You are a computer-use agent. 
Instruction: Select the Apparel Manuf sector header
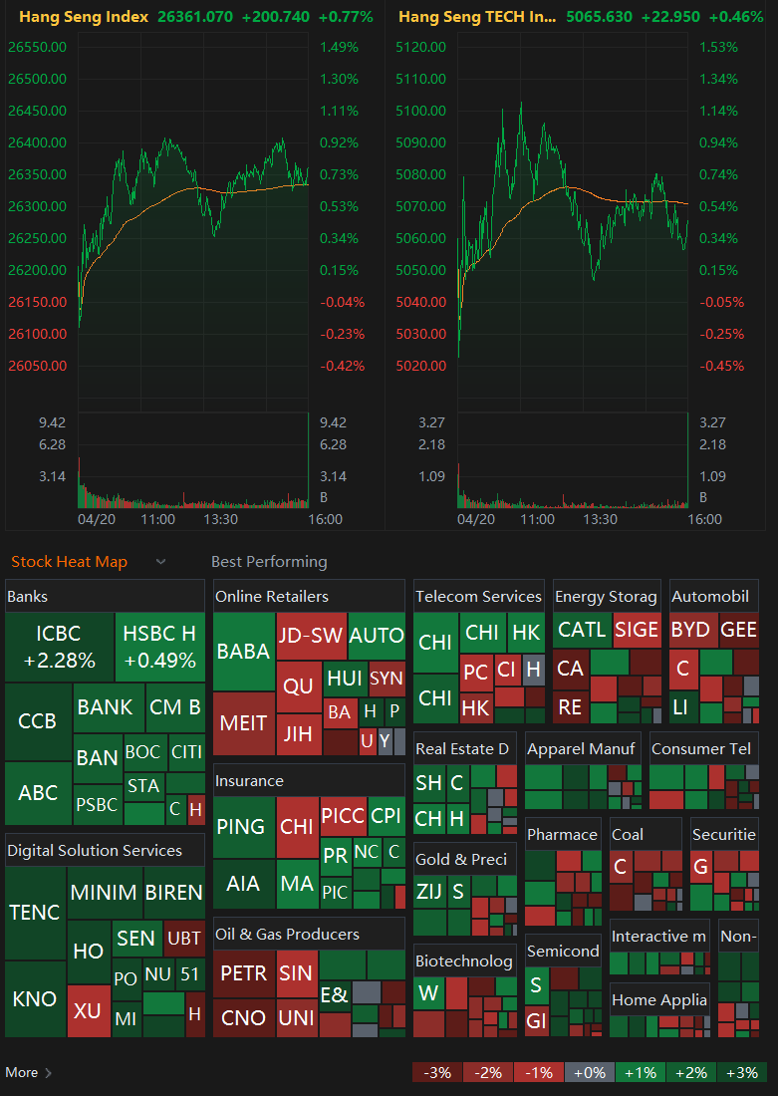[583, 749]
